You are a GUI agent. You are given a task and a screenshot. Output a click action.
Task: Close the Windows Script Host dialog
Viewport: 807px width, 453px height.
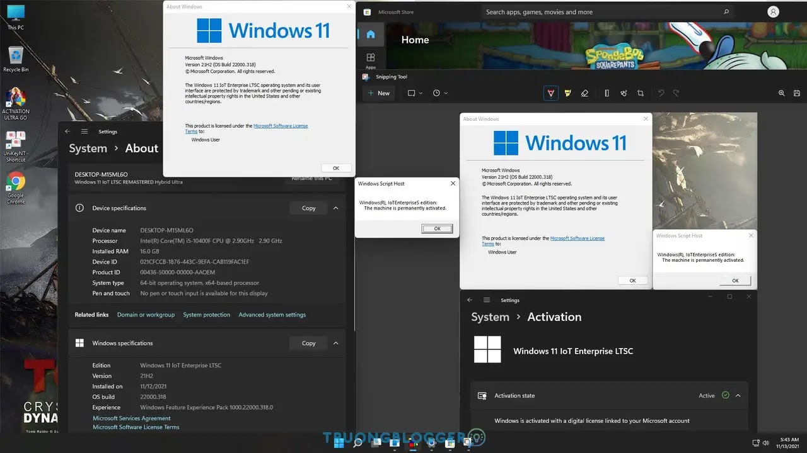click(453, 184)
